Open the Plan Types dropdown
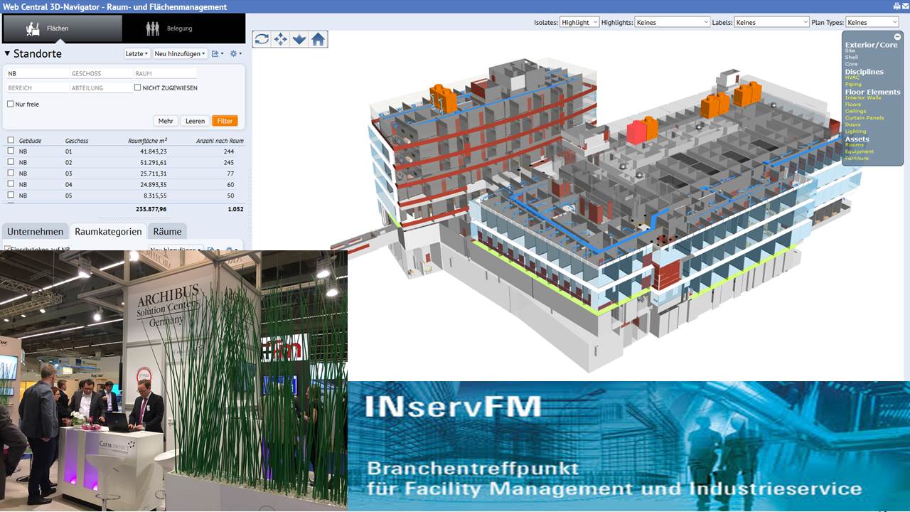 coord(872,22)
